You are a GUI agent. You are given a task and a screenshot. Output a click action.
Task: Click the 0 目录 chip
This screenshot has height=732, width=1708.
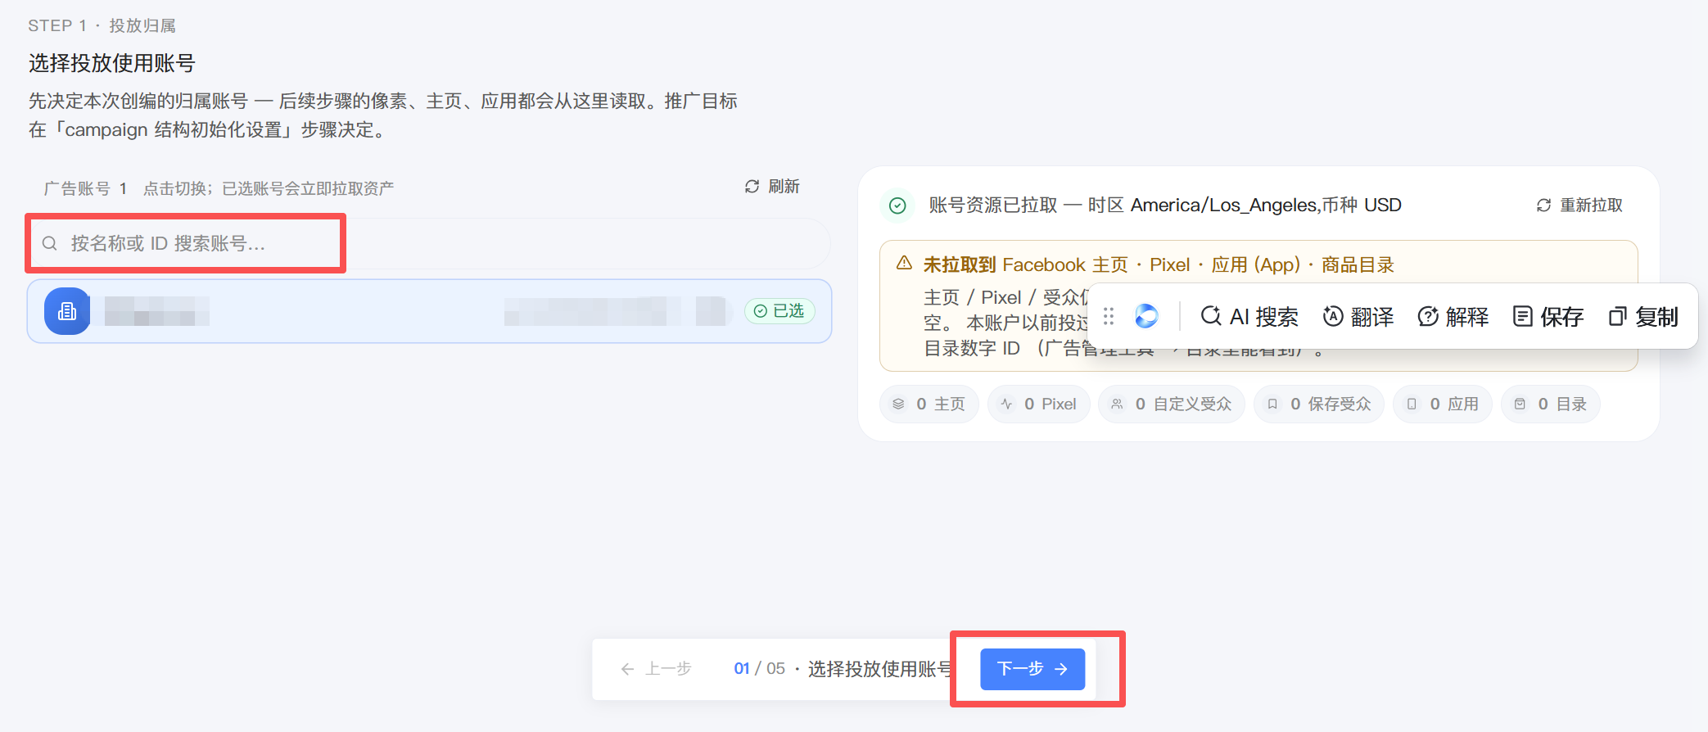click(1551, 404)
